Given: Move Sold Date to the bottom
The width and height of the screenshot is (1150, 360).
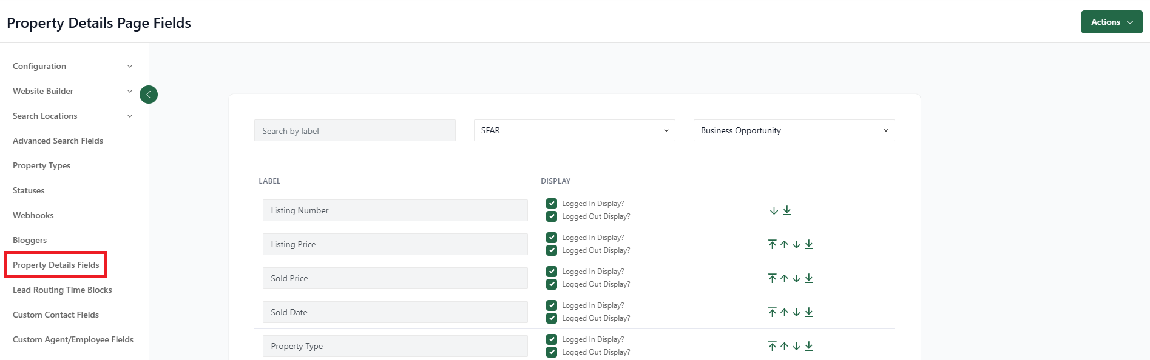Looking at the screenshot, I should [x=809, y=312].
